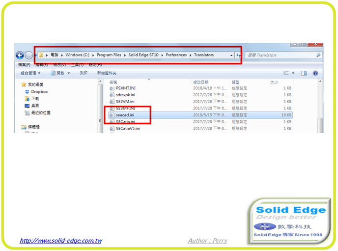Click the search magnifier icon

tap(318, 56)
